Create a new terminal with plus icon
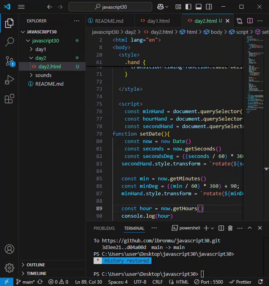The image size is (269, 286). click(x=206, y=228)
